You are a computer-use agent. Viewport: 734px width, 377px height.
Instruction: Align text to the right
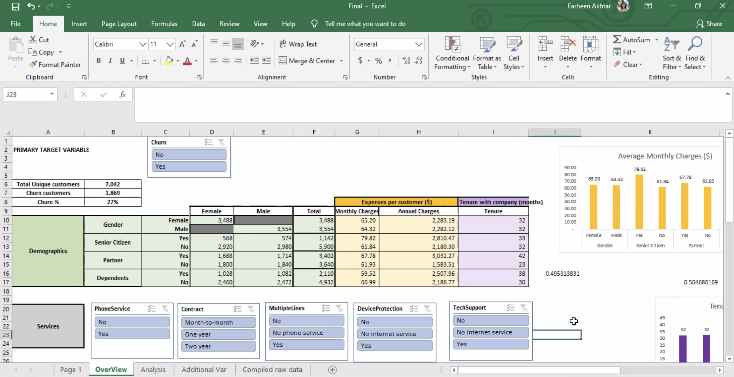click(238, 61)
